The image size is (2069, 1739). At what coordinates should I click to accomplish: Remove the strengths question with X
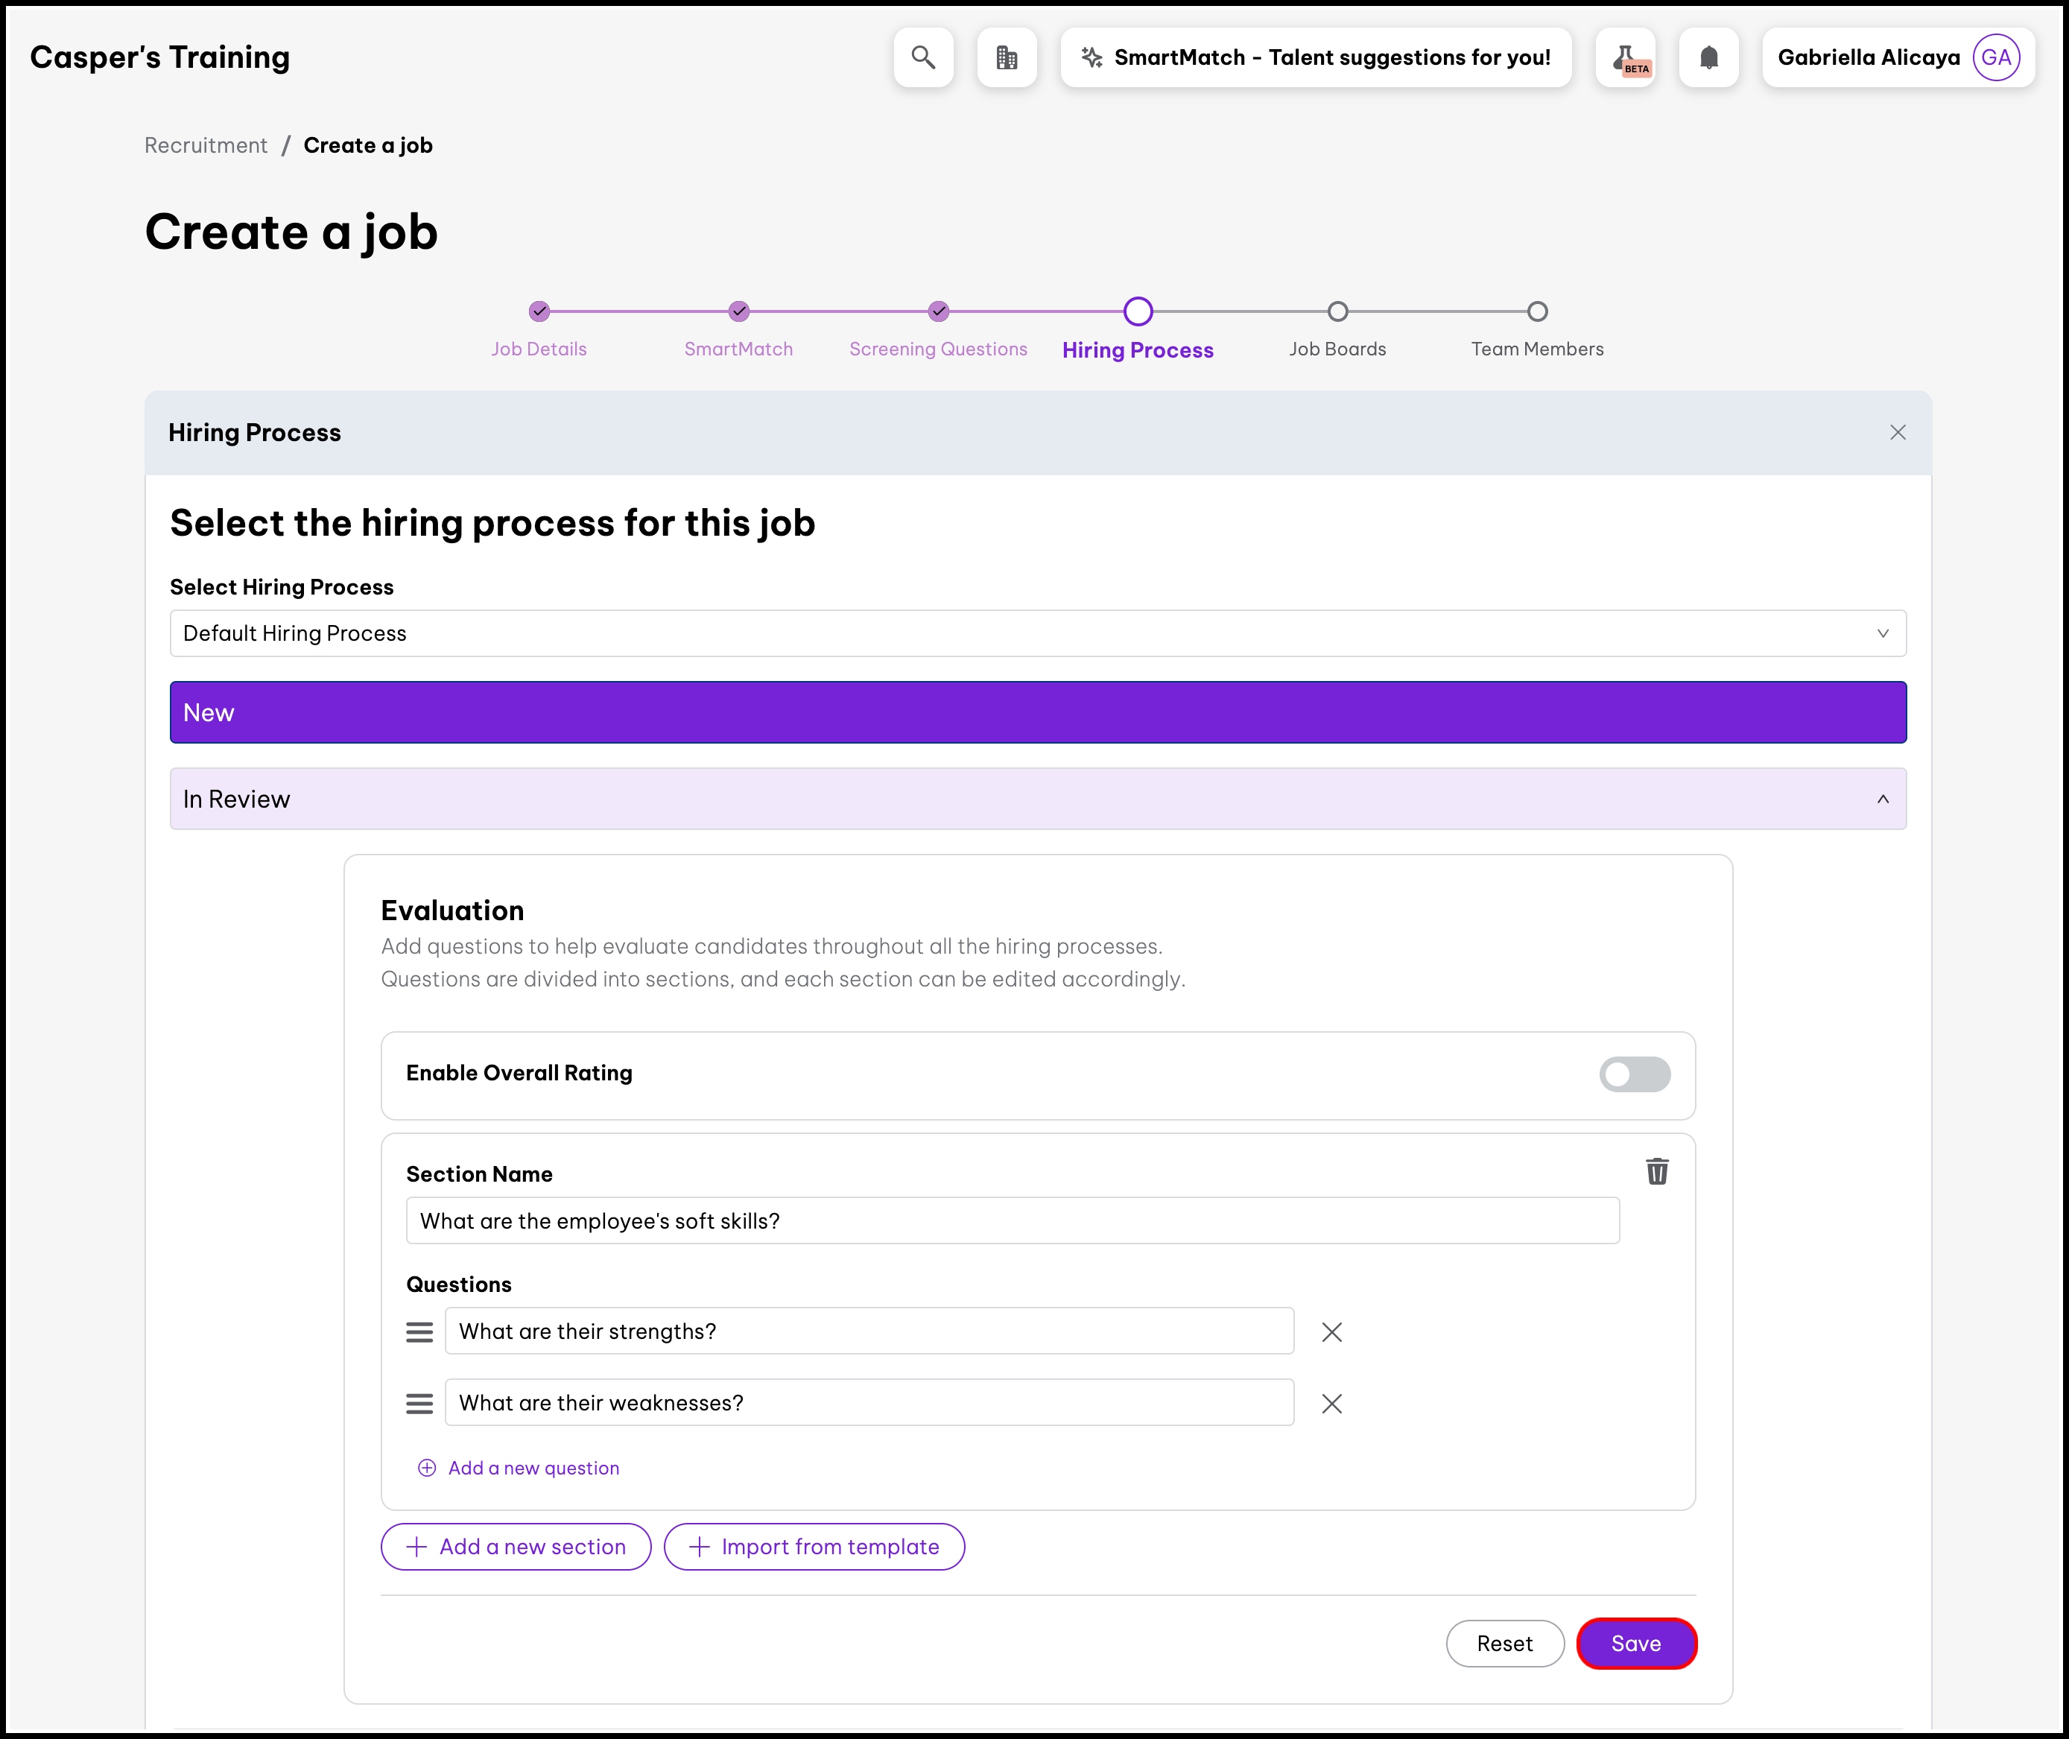tap(1331, 1332)
